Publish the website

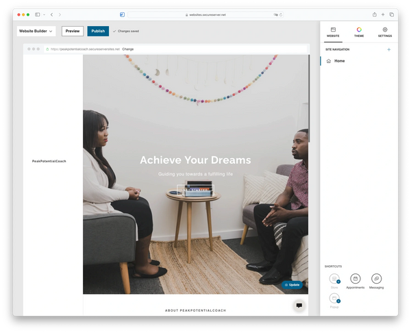[x=98, y=31]
